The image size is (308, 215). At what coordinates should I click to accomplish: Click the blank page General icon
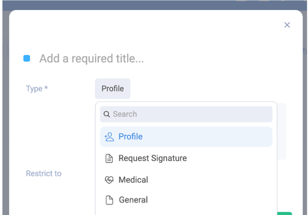coord(109,200)
